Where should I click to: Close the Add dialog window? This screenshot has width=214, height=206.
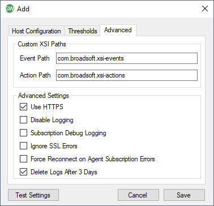205,8
